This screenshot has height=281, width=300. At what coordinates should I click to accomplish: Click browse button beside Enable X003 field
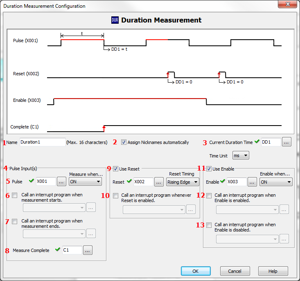point(252,182)
